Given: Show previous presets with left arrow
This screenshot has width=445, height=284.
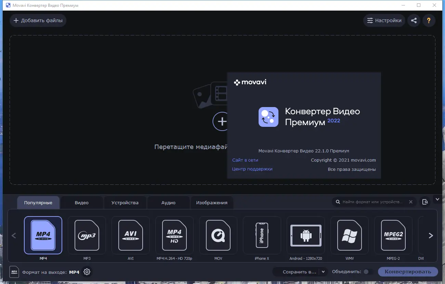Looking at the screenshot, I should [14, 236].
